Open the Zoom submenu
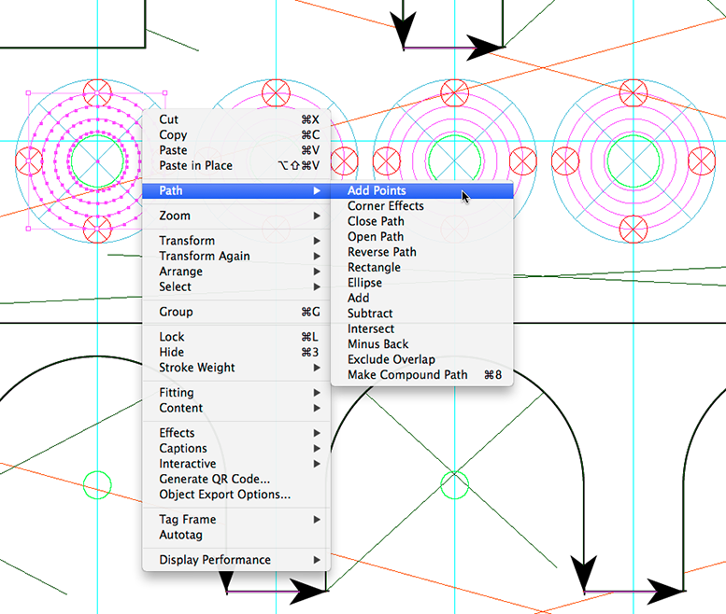The height and width of the screenshot is (614, 726). [x=236, y=216]
